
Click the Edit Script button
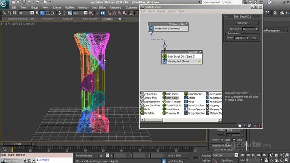coord(242,23)
